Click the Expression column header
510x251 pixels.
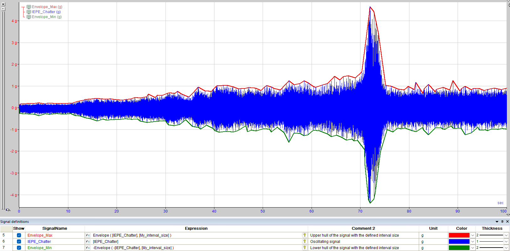click(196, 228)
